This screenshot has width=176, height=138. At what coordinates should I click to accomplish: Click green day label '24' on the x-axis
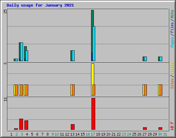point(129,134)
